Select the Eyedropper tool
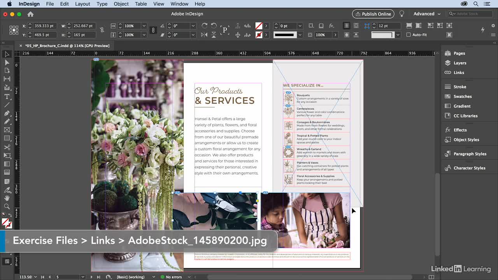 coord(7,190)
